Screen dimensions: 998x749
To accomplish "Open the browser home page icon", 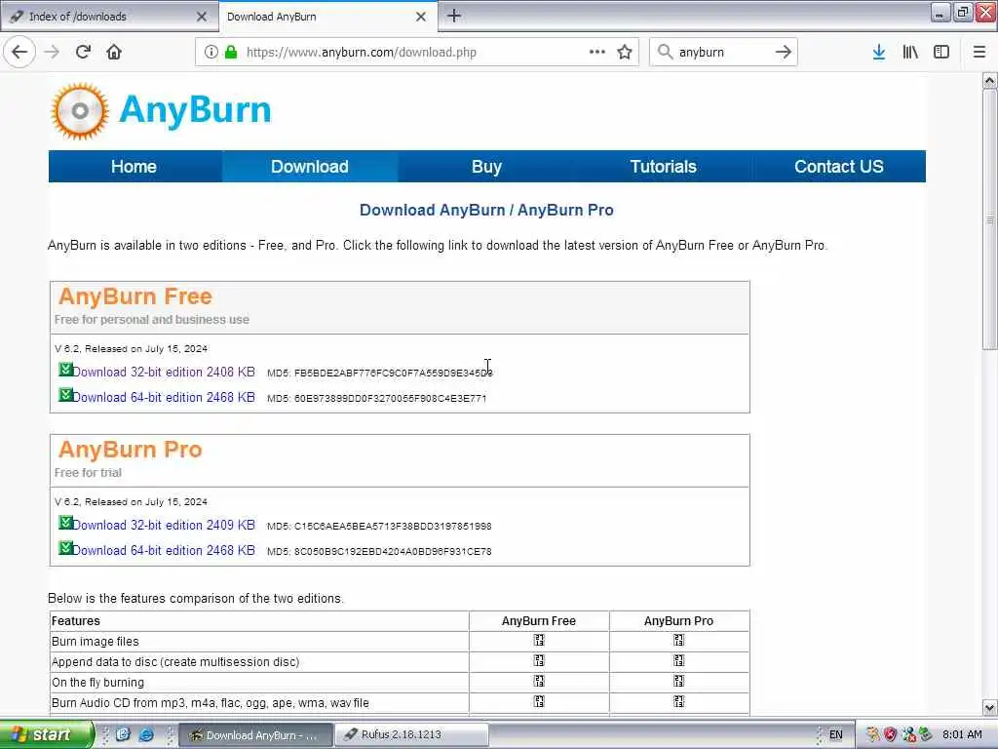I will point(114,52).
